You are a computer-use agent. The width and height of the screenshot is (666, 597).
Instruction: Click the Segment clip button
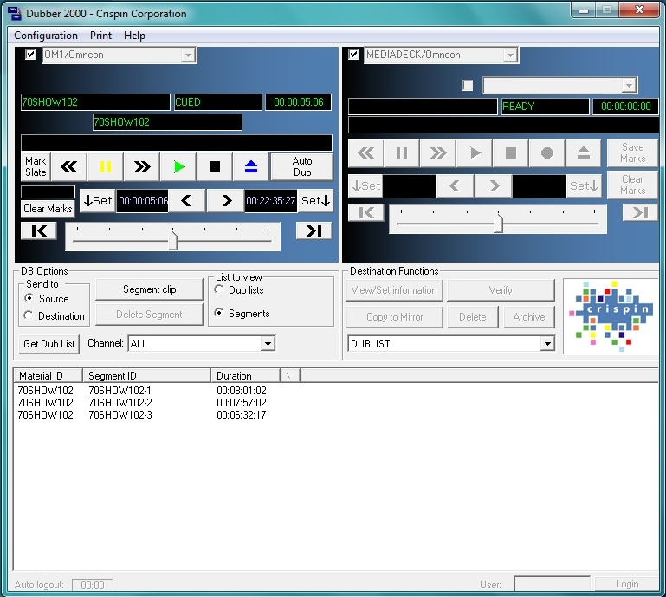(149, 289)
